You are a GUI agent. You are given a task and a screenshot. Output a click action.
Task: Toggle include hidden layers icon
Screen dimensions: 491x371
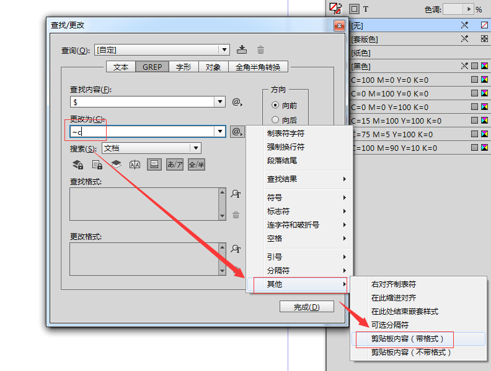[116, 164]
